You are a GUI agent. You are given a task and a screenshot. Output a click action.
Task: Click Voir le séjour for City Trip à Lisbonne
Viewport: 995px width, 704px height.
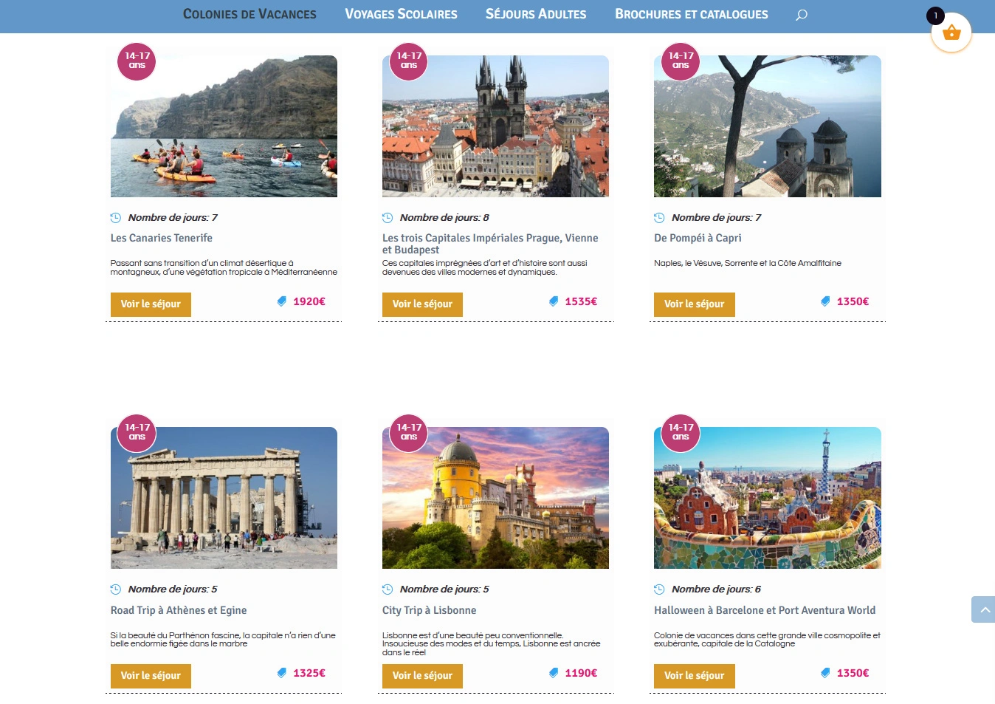click(422, 676)
